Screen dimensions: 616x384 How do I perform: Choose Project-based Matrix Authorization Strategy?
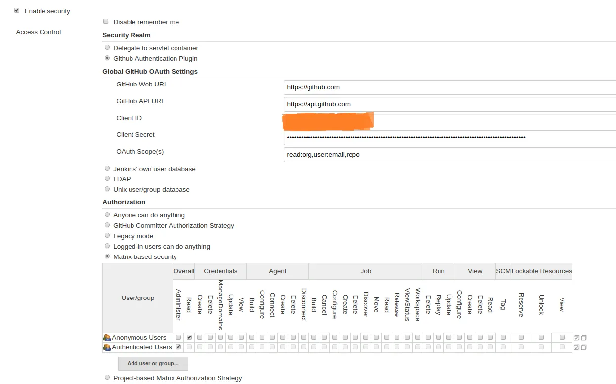pos(107,377)
